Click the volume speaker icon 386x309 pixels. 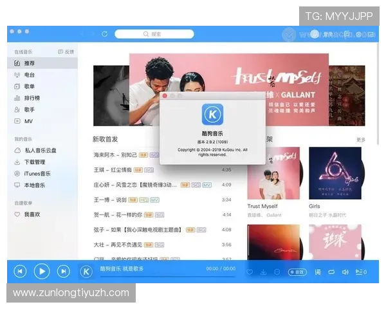click(x=345, y=272)
